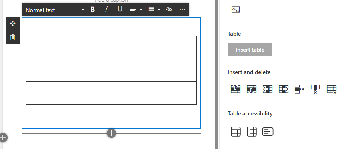Image resolution: width=350 pixels, height=149 pixels.
Task: Toggle header row accessibility icon
Action: [236, 131]
